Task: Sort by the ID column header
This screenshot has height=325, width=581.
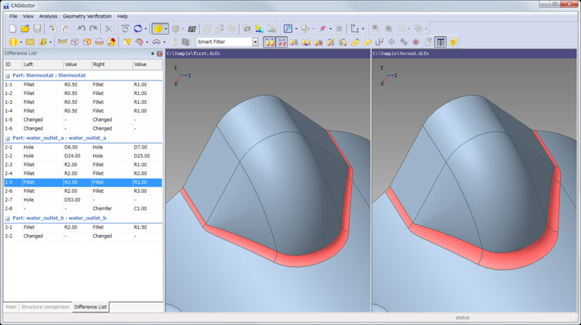Action: pyautogui.click(x=13, y=65)
